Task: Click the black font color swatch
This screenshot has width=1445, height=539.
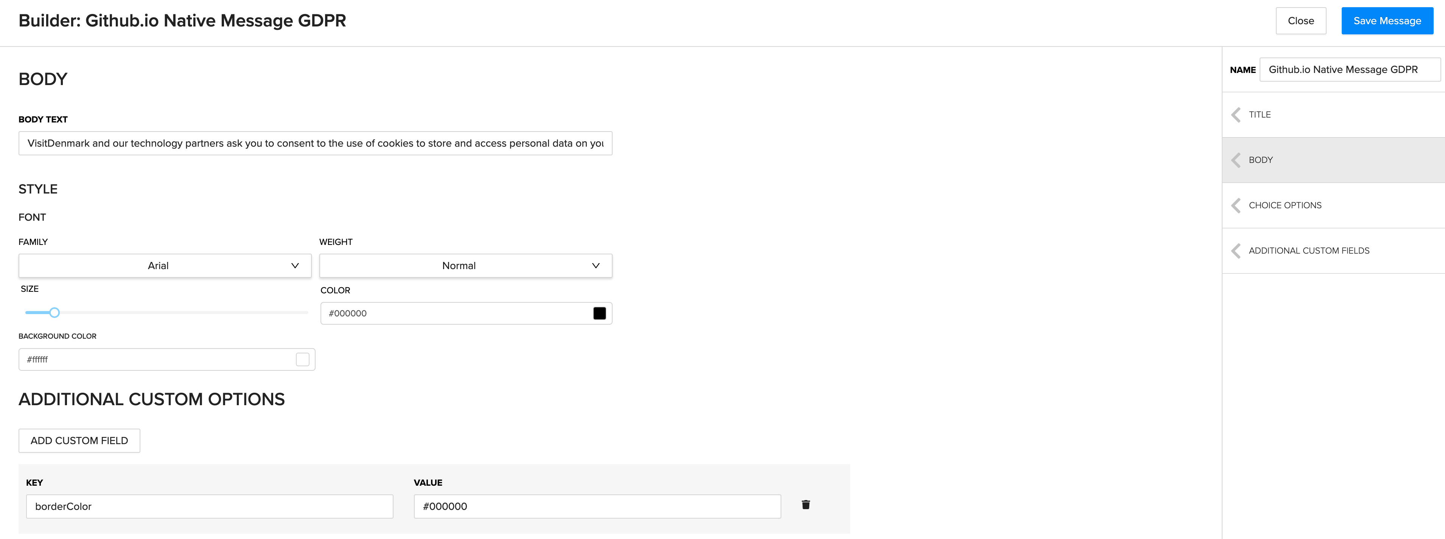Action: [599, 313]
